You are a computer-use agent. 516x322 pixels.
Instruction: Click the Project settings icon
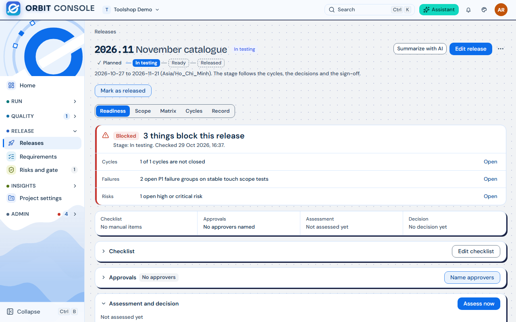(x=11, y=198)
